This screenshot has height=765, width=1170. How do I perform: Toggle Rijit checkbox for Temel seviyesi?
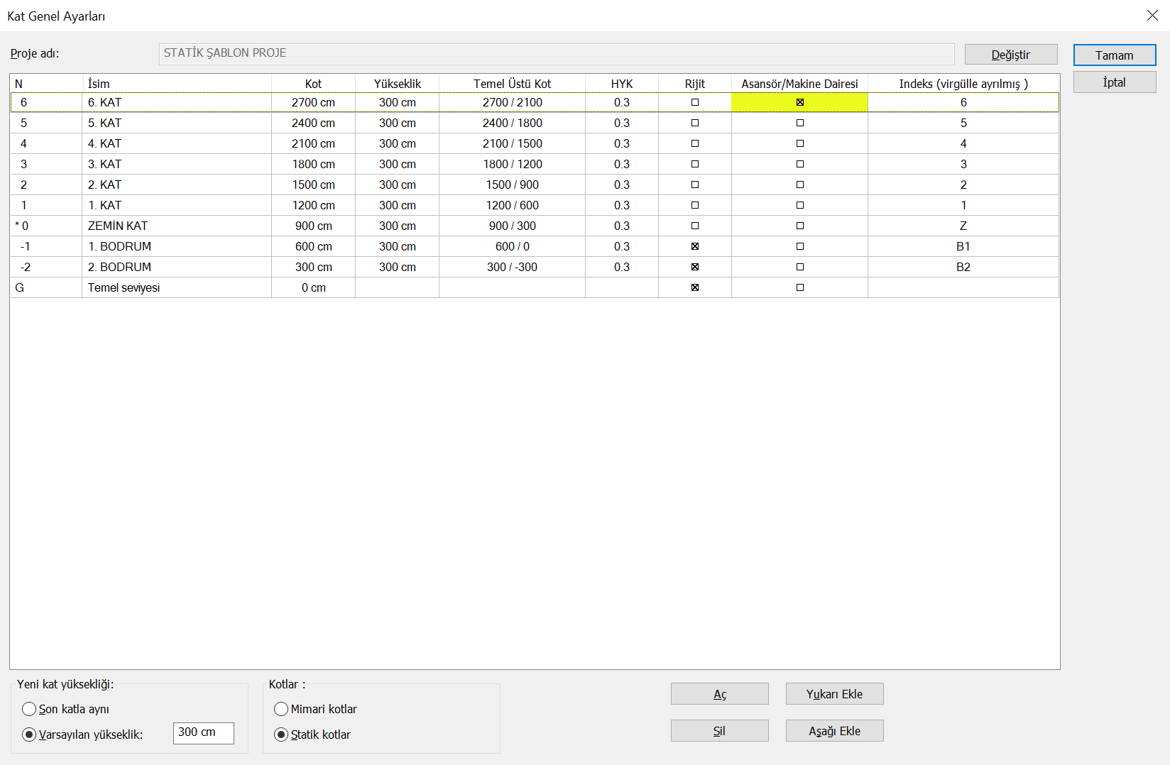click(x=695, y=287)
